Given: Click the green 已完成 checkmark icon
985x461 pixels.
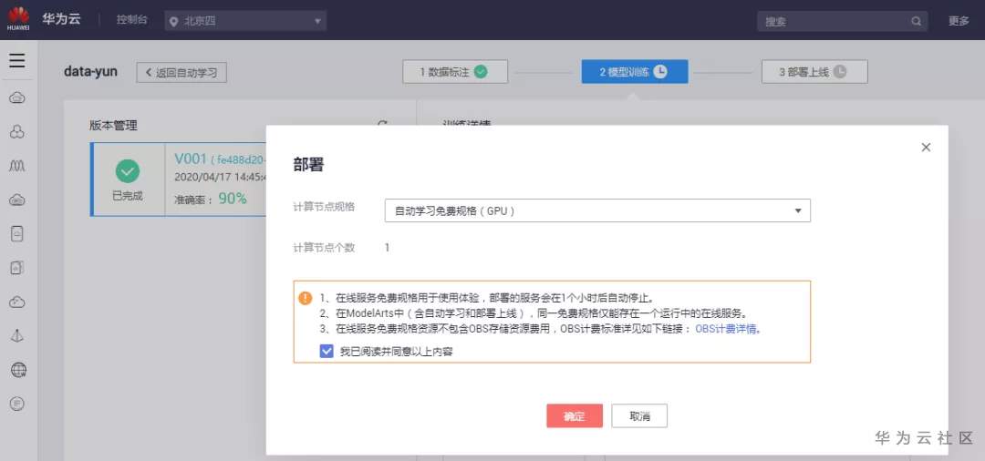Looking at the screenshot, I should tap(128, 171).
